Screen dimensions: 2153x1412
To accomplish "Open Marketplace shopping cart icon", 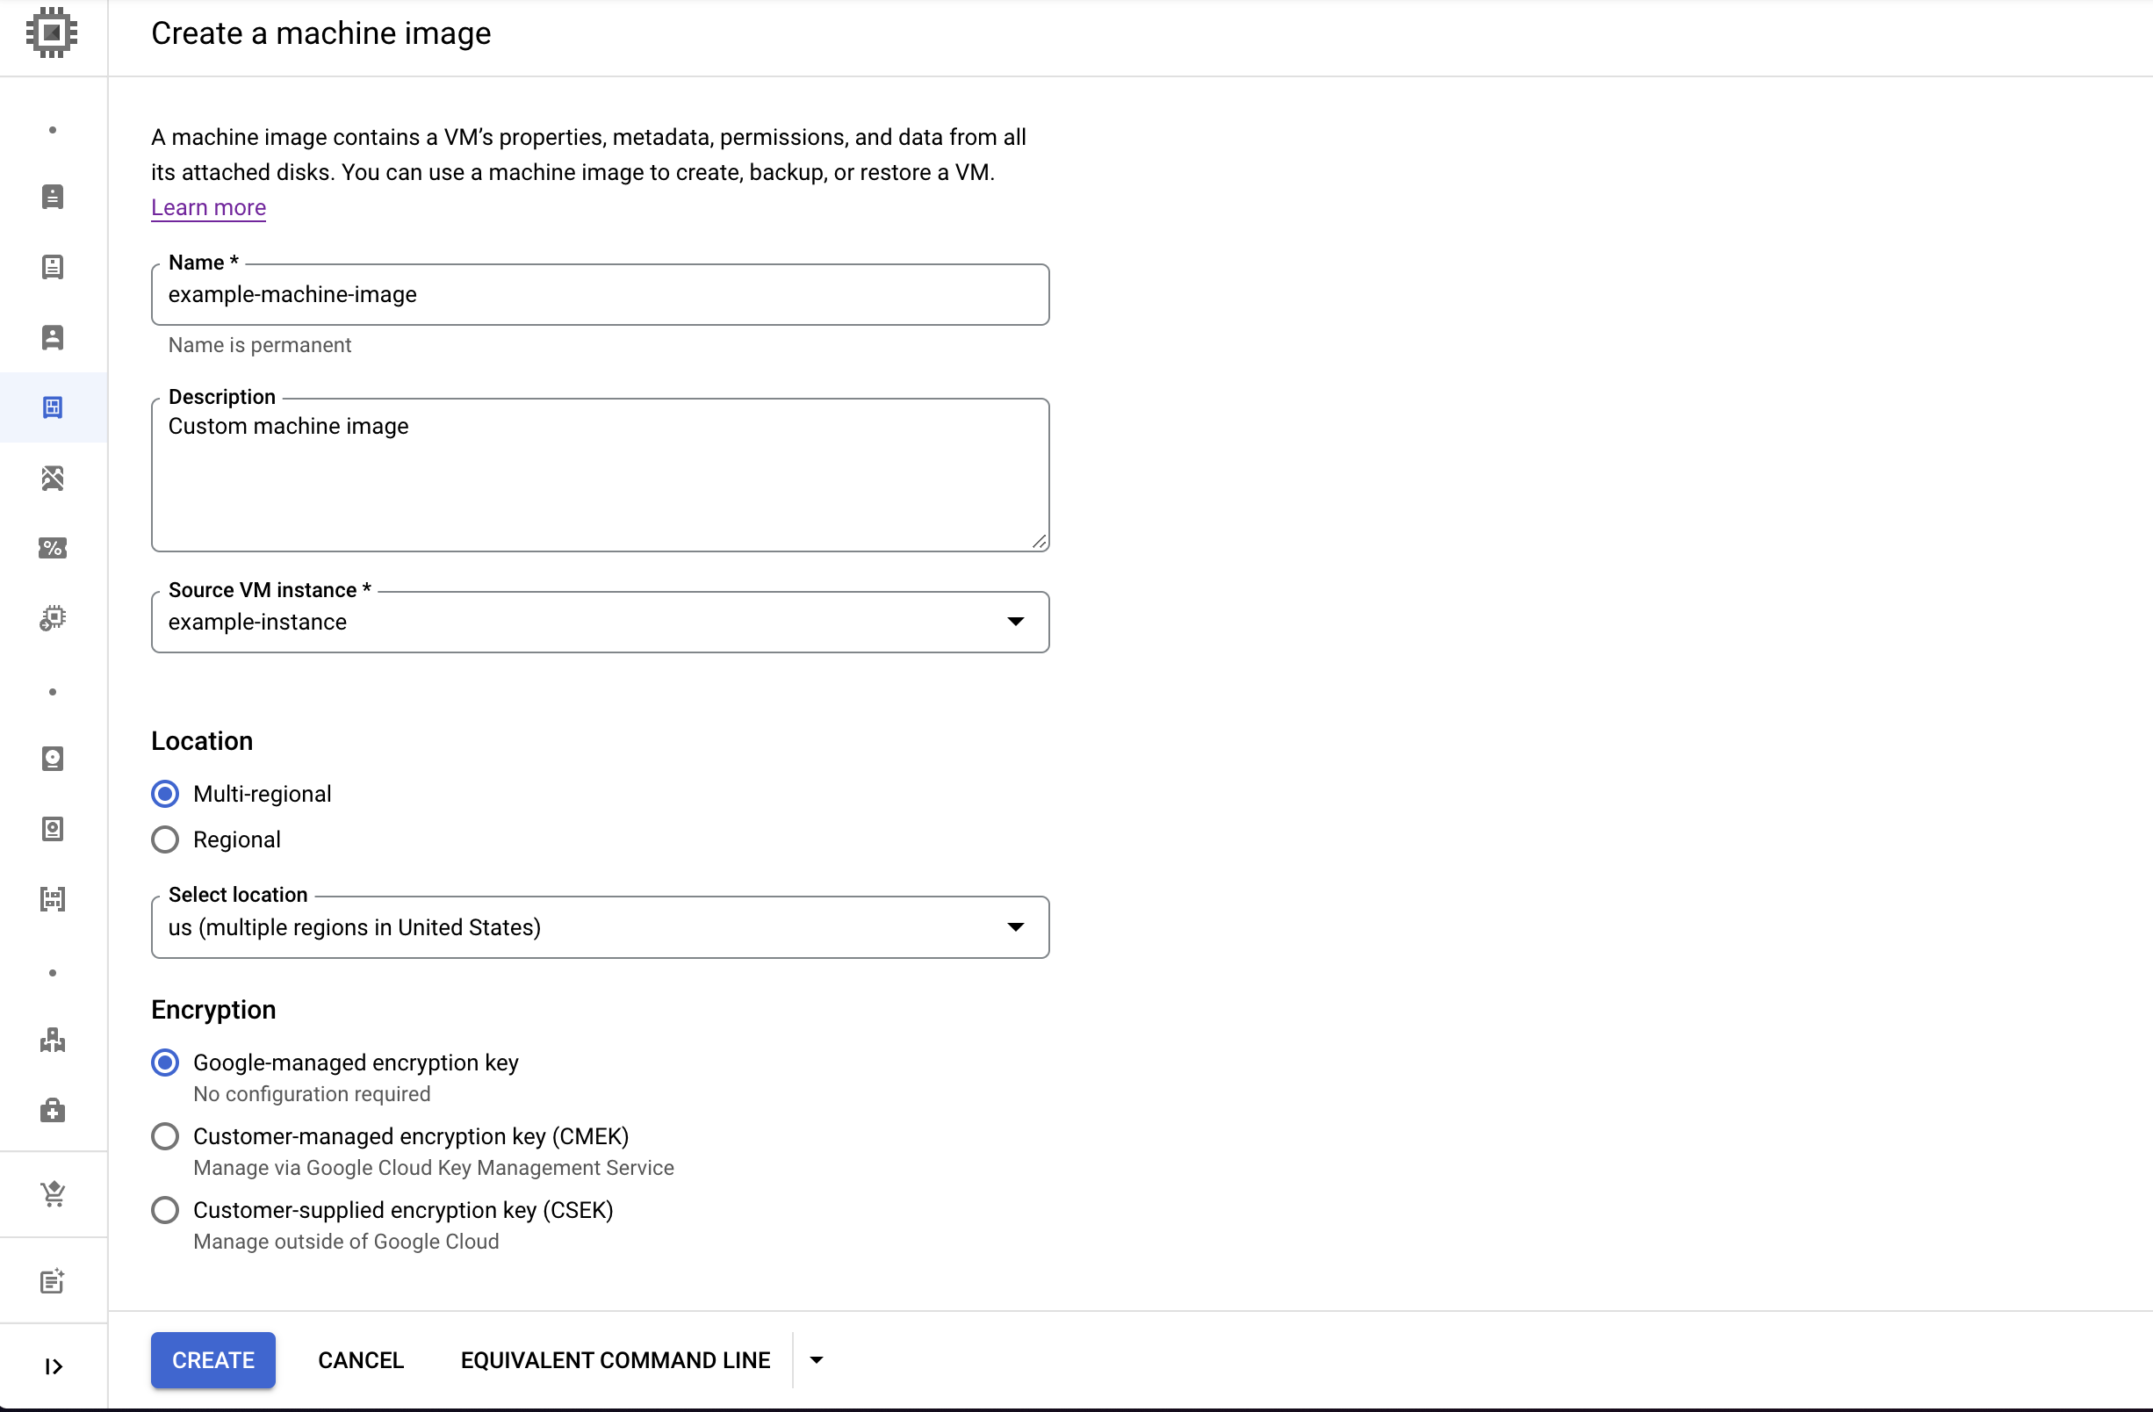I will pyautogui.click(x=53, y=1194).
